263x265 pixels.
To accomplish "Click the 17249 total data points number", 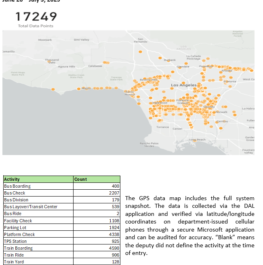I will tap(36, 17).
